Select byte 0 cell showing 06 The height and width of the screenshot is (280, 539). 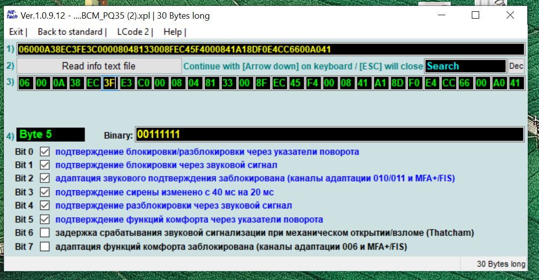pyautogui.click(x=26, y=83)
